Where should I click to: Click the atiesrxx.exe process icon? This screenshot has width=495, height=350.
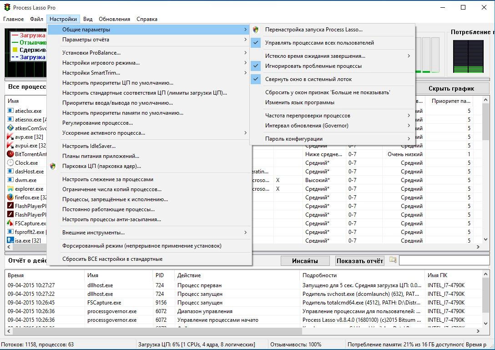point(10,119)
